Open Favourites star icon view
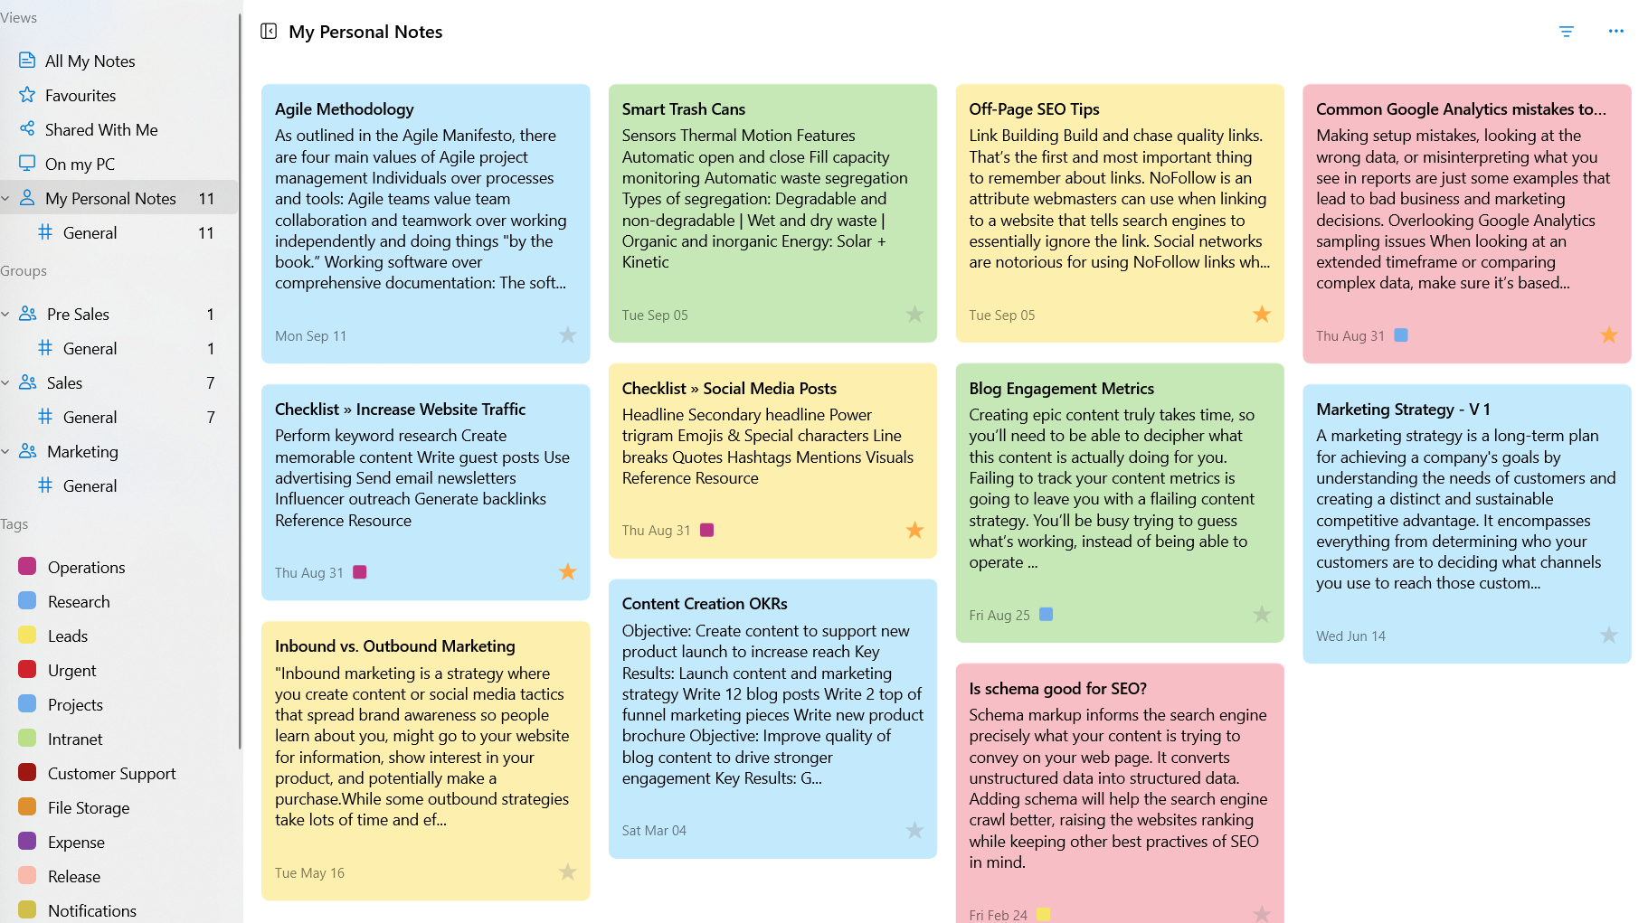Screen dimensions: 1648x923 pos(27,95)
